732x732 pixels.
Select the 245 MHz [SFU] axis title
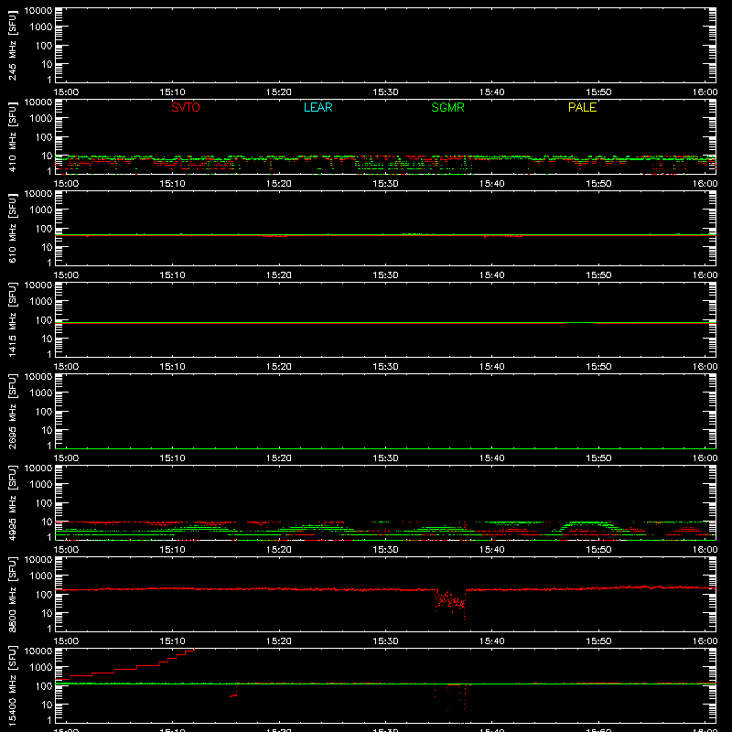[13, 45]
